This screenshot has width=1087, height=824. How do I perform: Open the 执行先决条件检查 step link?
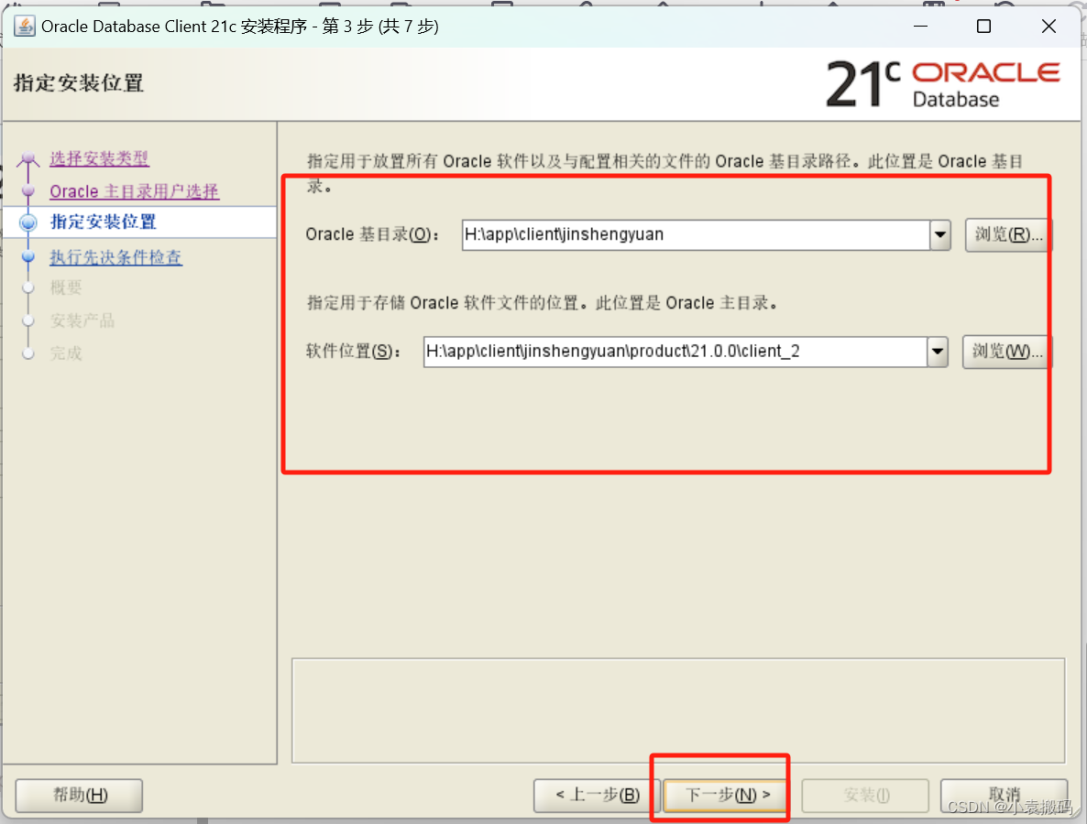[115, 257]
